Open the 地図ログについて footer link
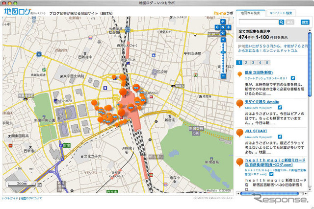Screen dimensions: 314x209 31,198
